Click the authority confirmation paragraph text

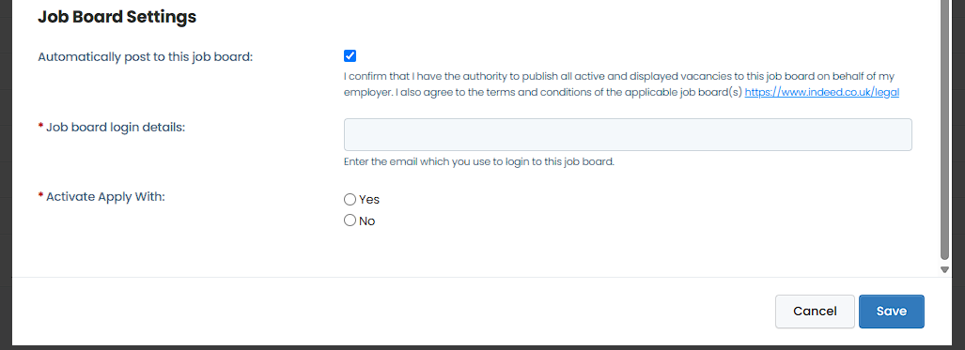point(619,84)
